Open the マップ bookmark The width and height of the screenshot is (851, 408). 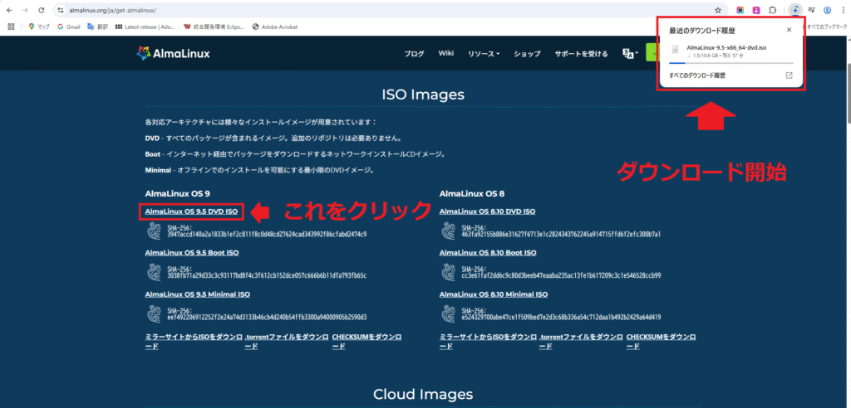[39, 26]
